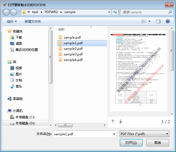
Task: Select 家庭组 in navigation pane
Action: 18,99
